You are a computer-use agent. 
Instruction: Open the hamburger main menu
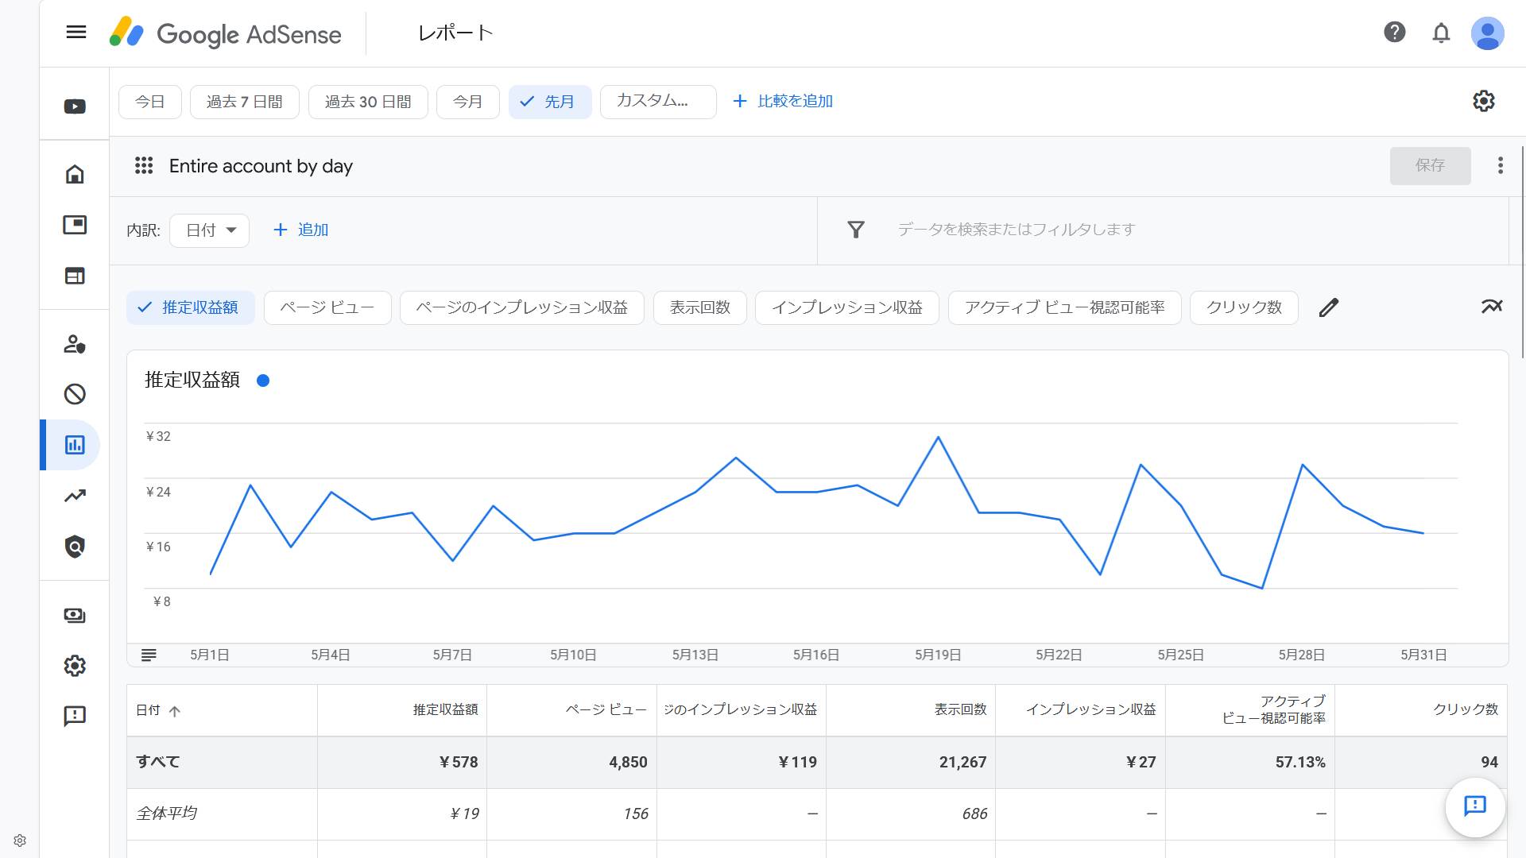click(x=76, y=33)
